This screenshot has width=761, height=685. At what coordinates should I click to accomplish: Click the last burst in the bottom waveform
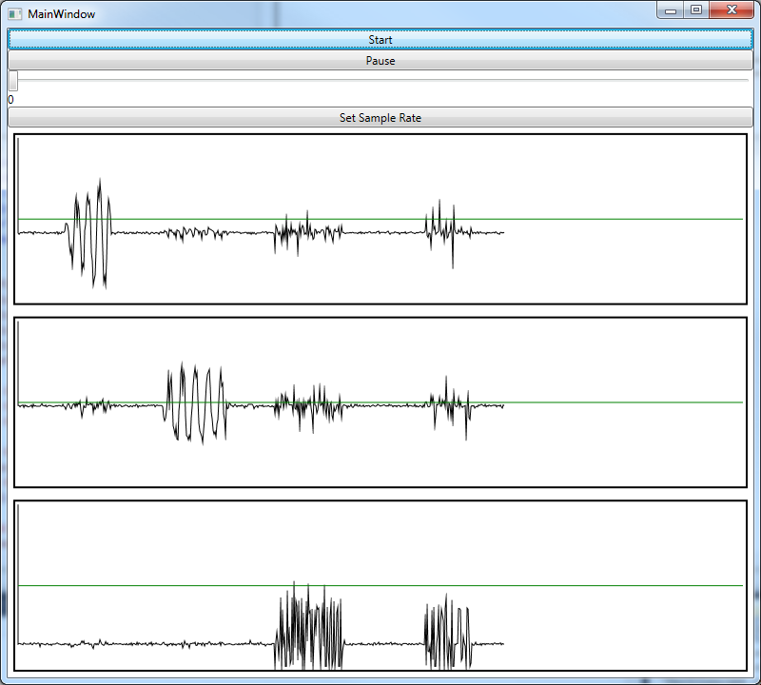click(448, 635)
